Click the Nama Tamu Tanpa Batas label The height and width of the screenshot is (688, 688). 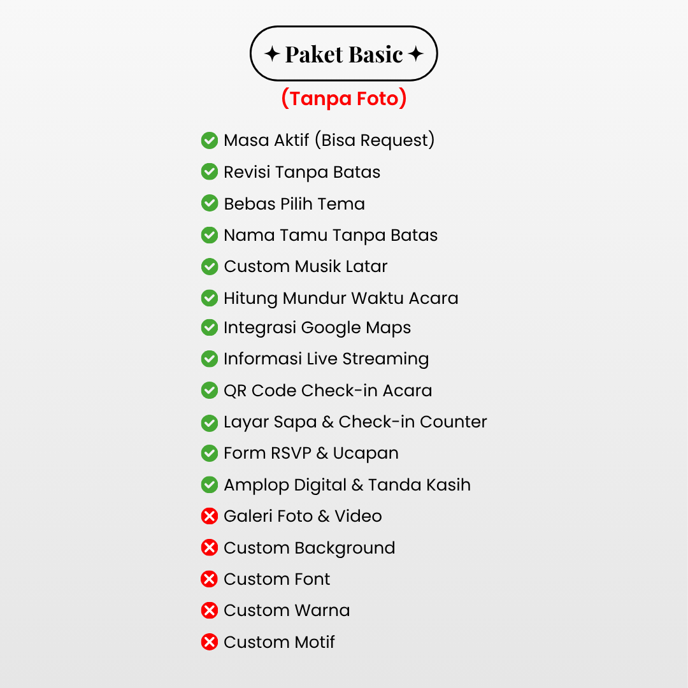331,235
